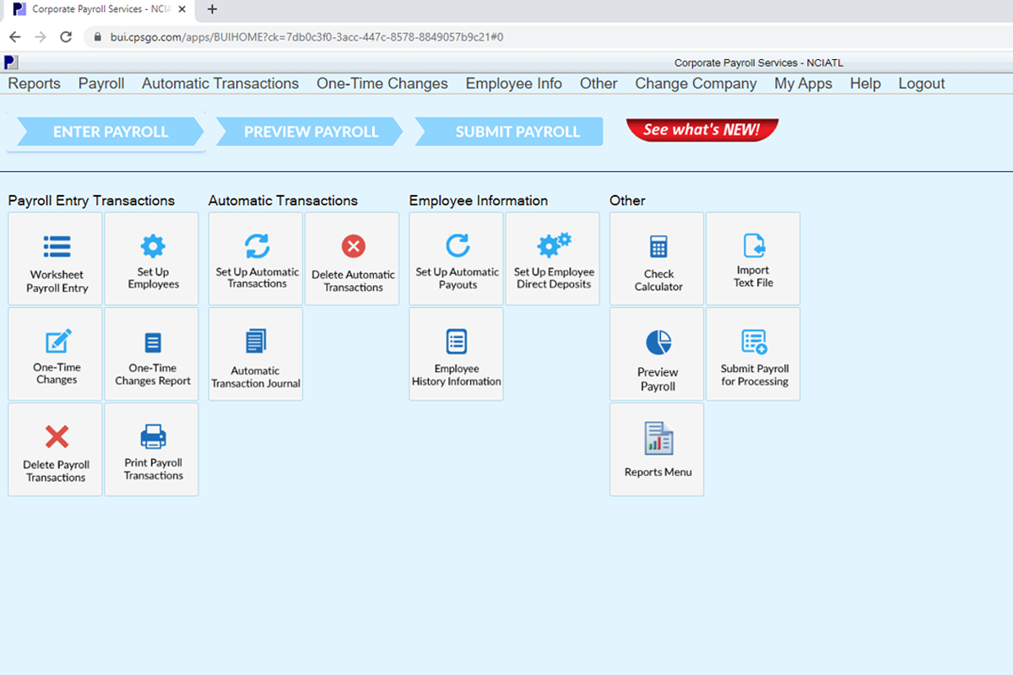Select Change Company from the menu bar

pyautogui.click(x=696, y=84)
